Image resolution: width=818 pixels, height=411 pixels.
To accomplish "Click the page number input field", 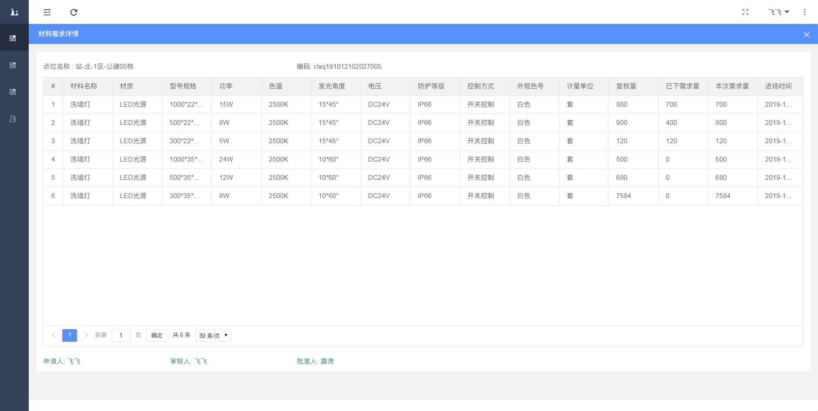I will [121, 335].
